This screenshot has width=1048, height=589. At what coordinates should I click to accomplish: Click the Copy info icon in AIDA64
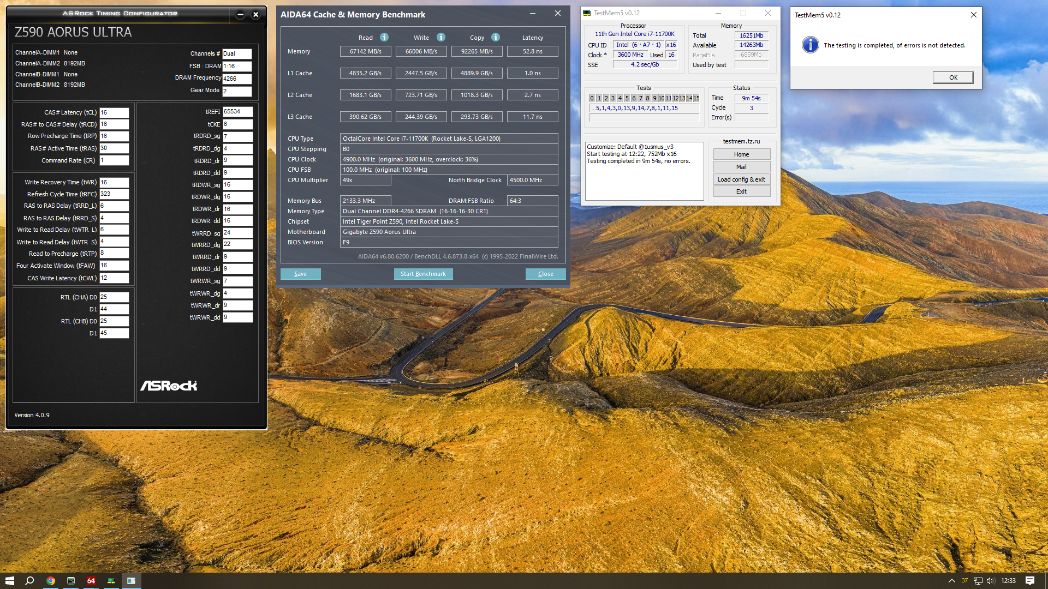click(x=496, y=37)
